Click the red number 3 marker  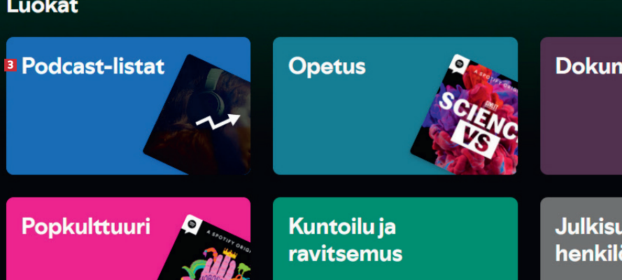coord(10,65)
